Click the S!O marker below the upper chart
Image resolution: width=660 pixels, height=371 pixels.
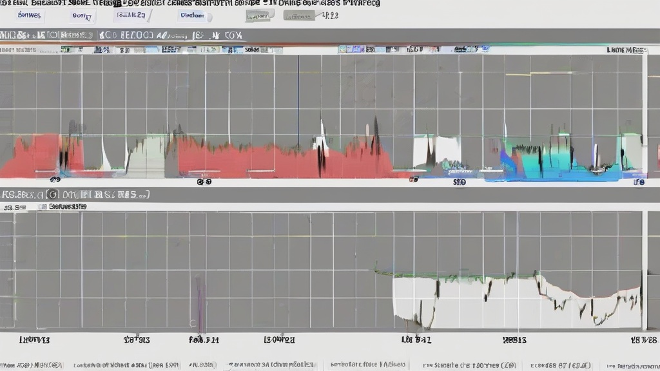point(459,182)
